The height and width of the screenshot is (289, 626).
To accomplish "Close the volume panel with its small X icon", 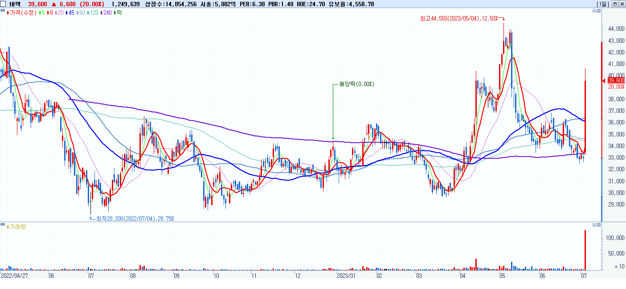I will (599, 224).
